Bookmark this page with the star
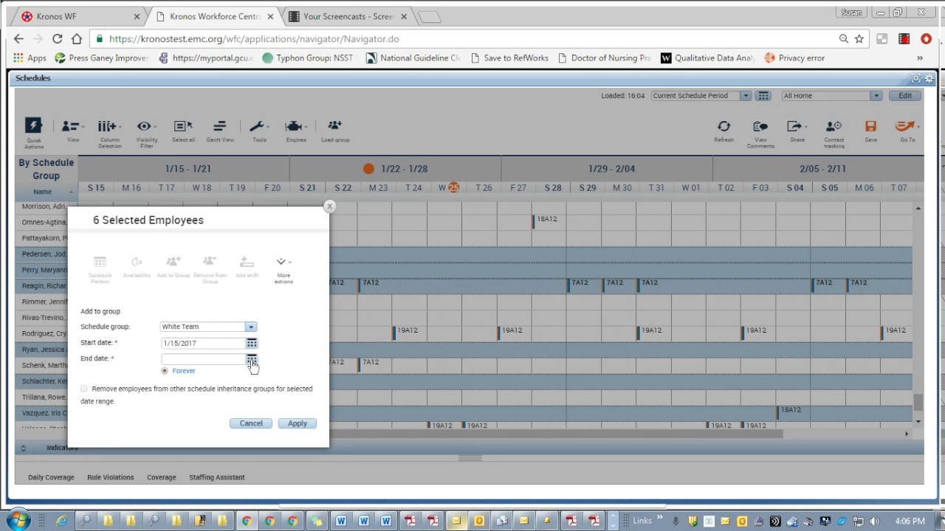 [x=859, y=38]
